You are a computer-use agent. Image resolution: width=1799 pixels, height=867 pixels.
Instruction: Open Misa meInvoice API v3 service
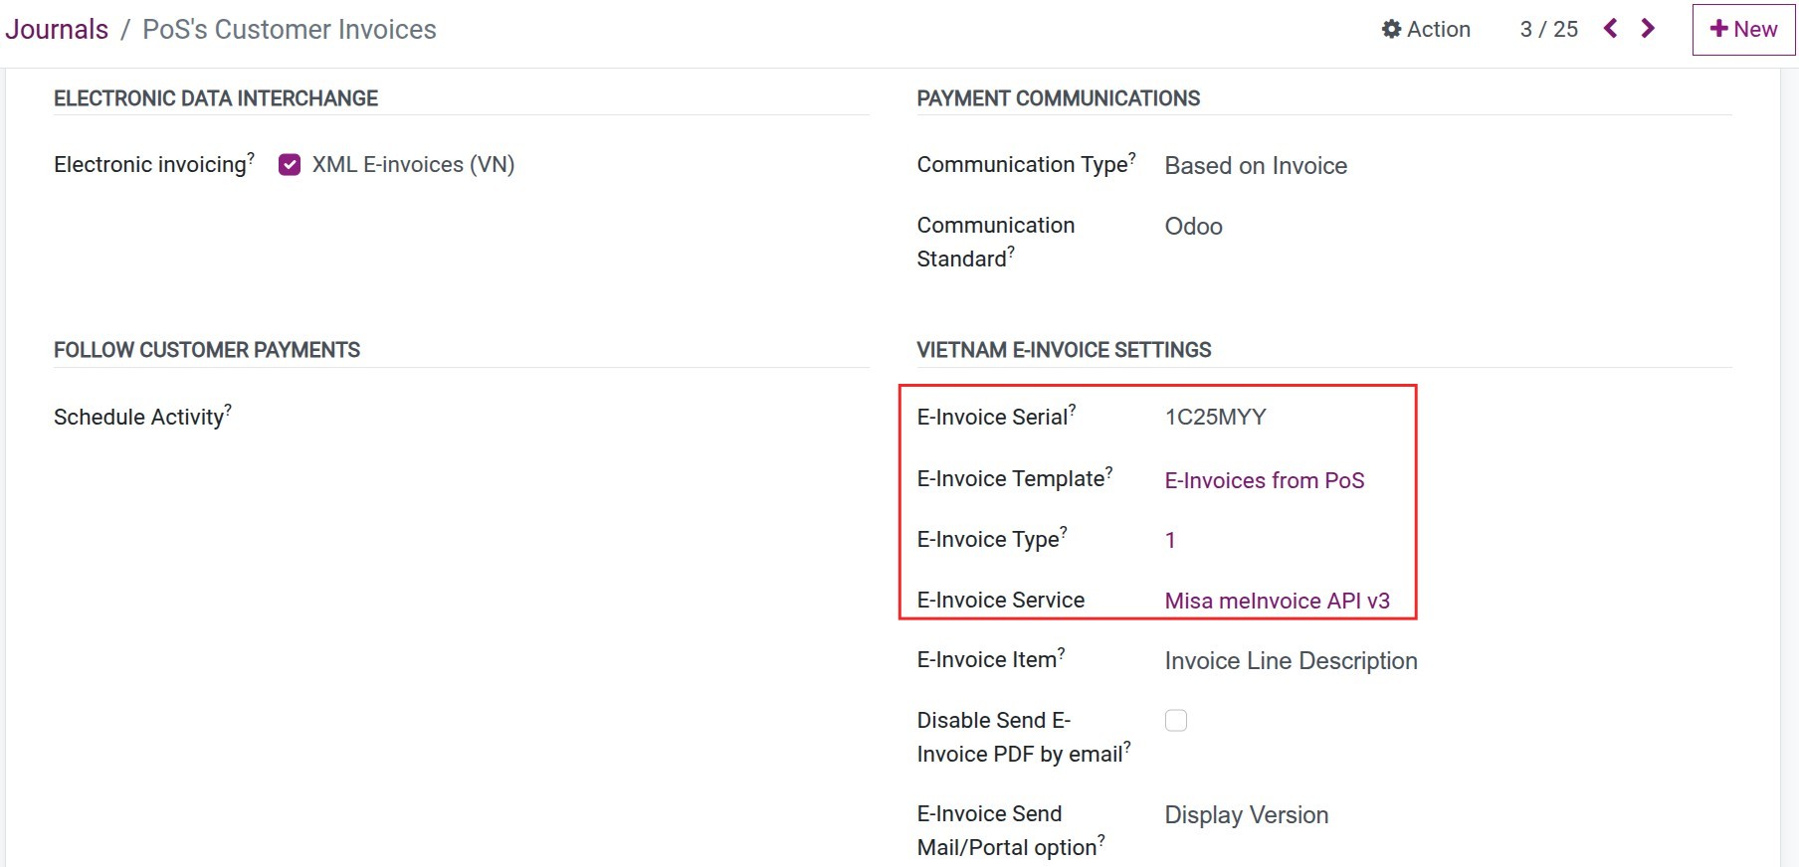1278,601
